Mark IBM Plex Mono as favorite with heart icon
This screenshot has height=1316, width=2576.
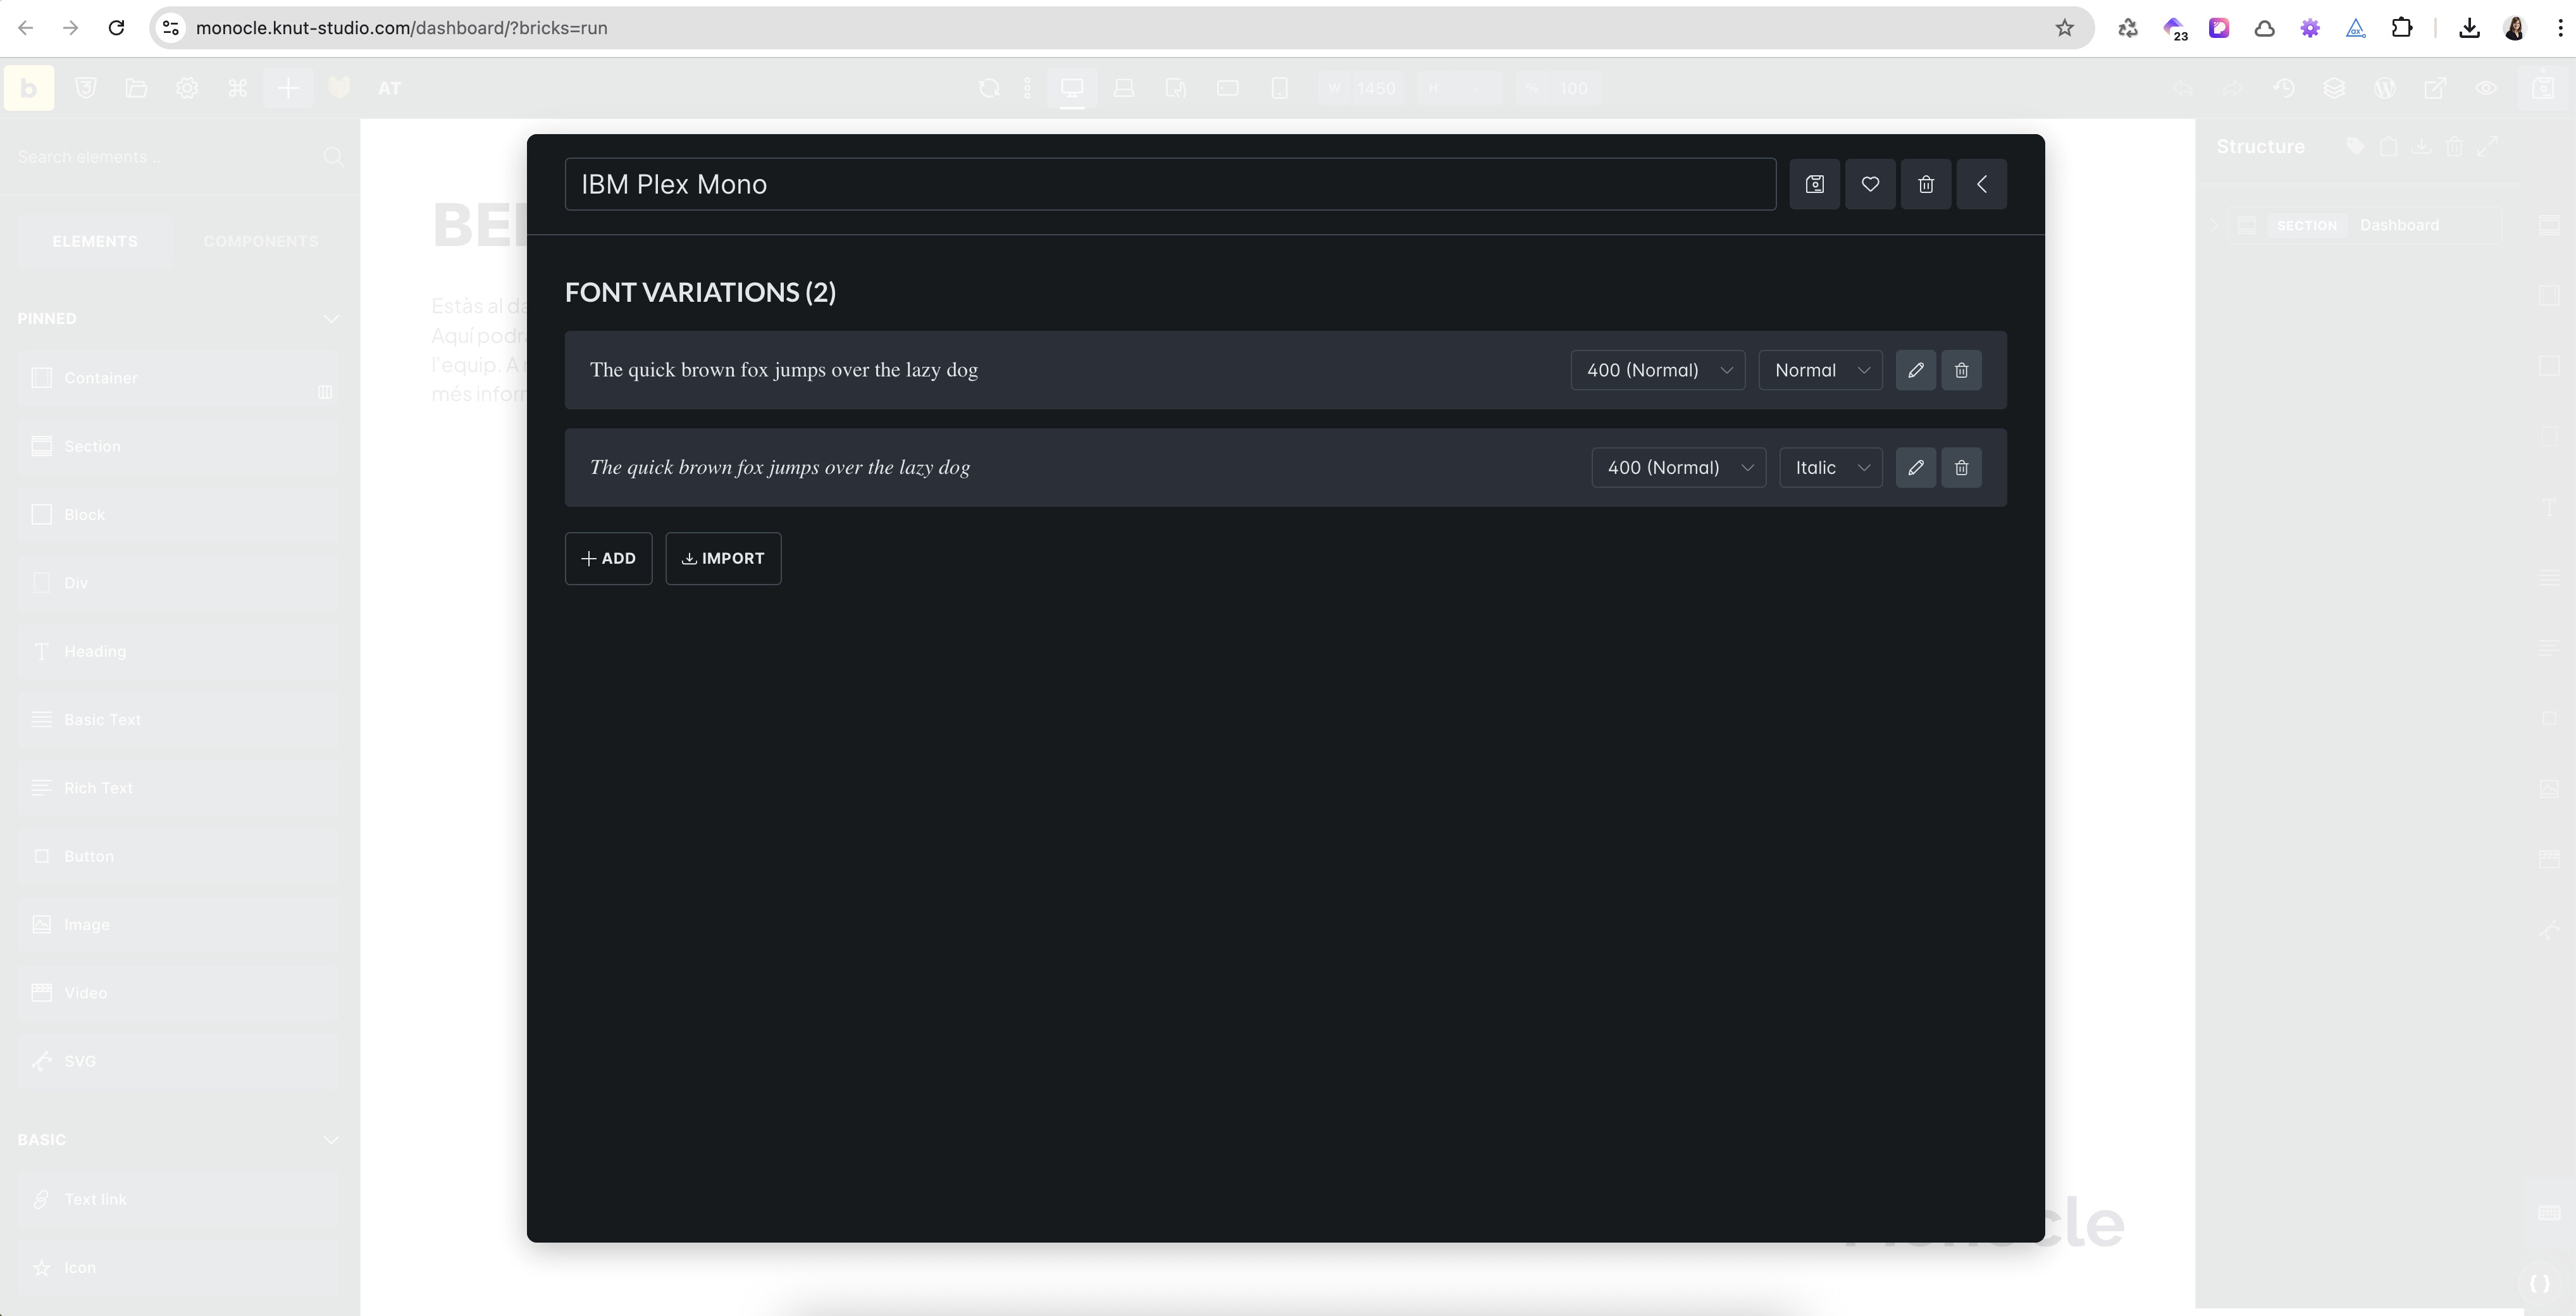coord(1870,184)
